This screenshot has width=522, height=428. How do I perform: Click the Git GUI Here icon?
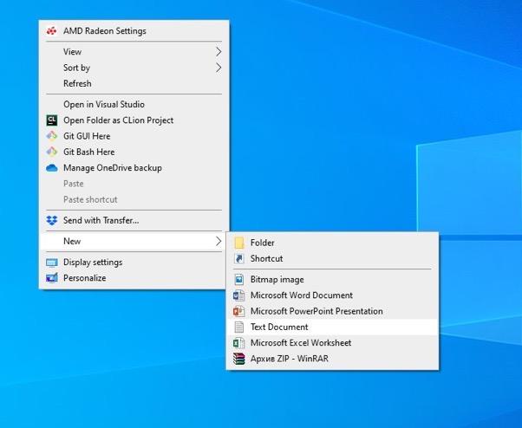pyautogui.click(x=52, y=136)
